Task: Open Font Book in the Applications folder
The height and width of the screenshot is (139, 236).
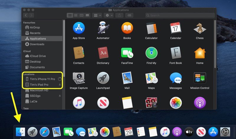Action: (176, 53)
